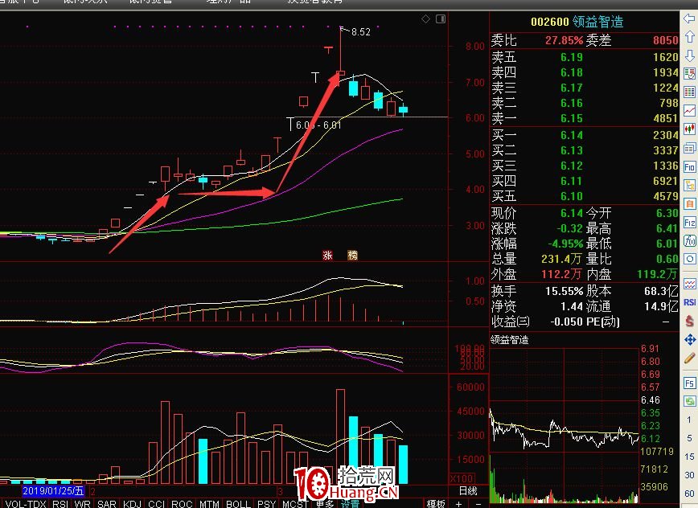Click the 委比 27.85% value

pyautogui.click(x=564, y=40)
